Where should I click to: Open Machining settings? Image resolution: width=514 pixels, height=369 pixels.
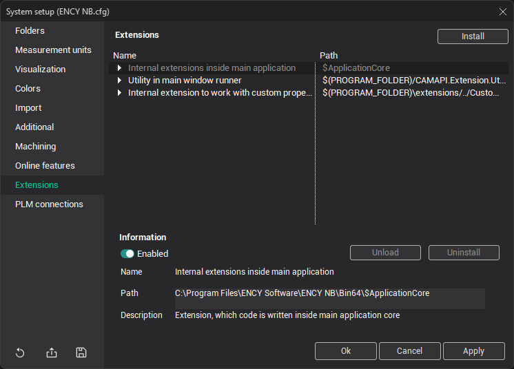(x=36, y=147)
